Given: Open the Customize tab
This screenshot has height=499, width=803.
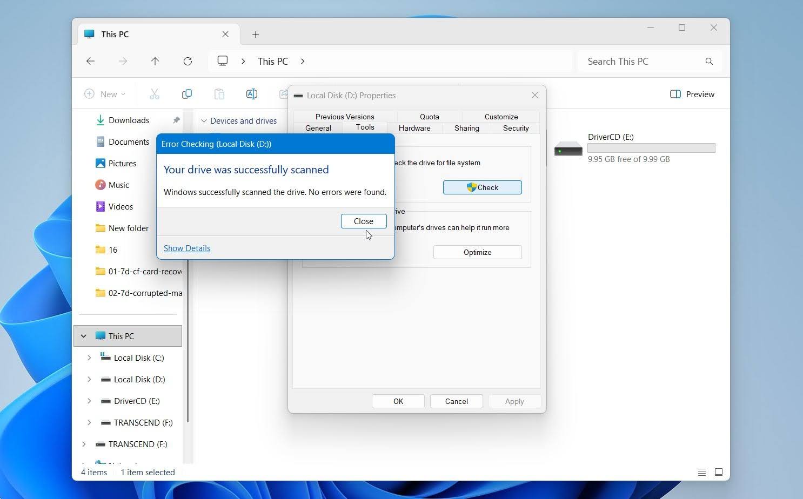Looking at the screenshot, I should coord(501,117).
